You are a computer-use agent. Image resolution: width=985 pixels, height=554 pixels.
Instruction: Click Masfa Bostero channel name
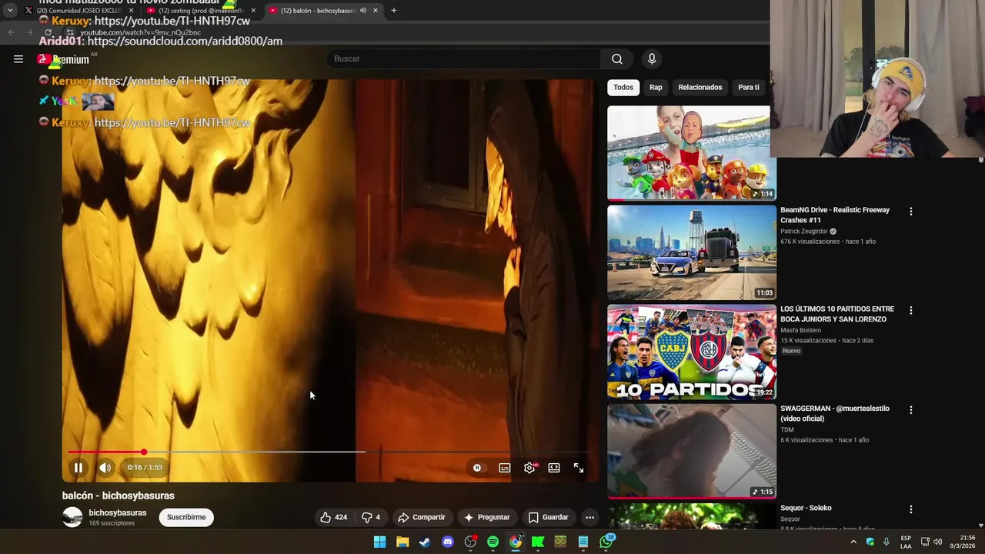click(x=800, y=330)
